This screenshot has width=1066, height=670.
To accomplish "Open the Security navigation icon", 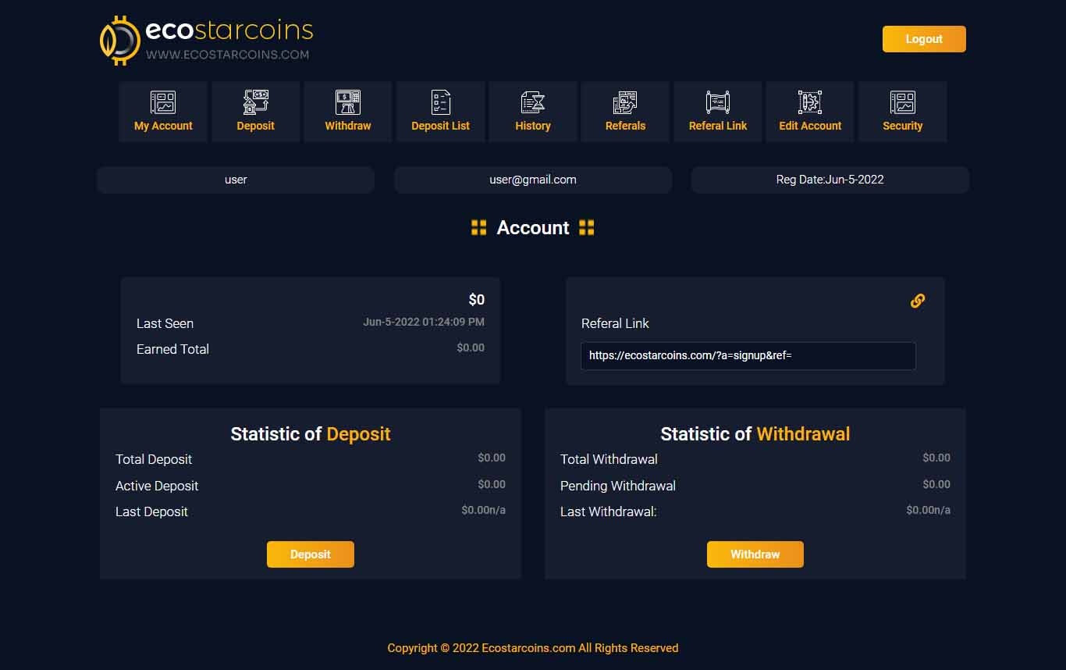I will click(x=903, y=102).
